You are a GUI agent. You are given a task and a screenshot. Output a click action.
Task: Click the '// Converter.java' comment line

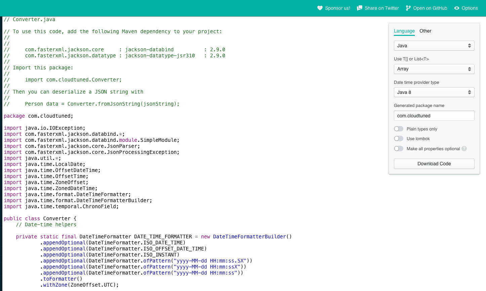(30, 19)
